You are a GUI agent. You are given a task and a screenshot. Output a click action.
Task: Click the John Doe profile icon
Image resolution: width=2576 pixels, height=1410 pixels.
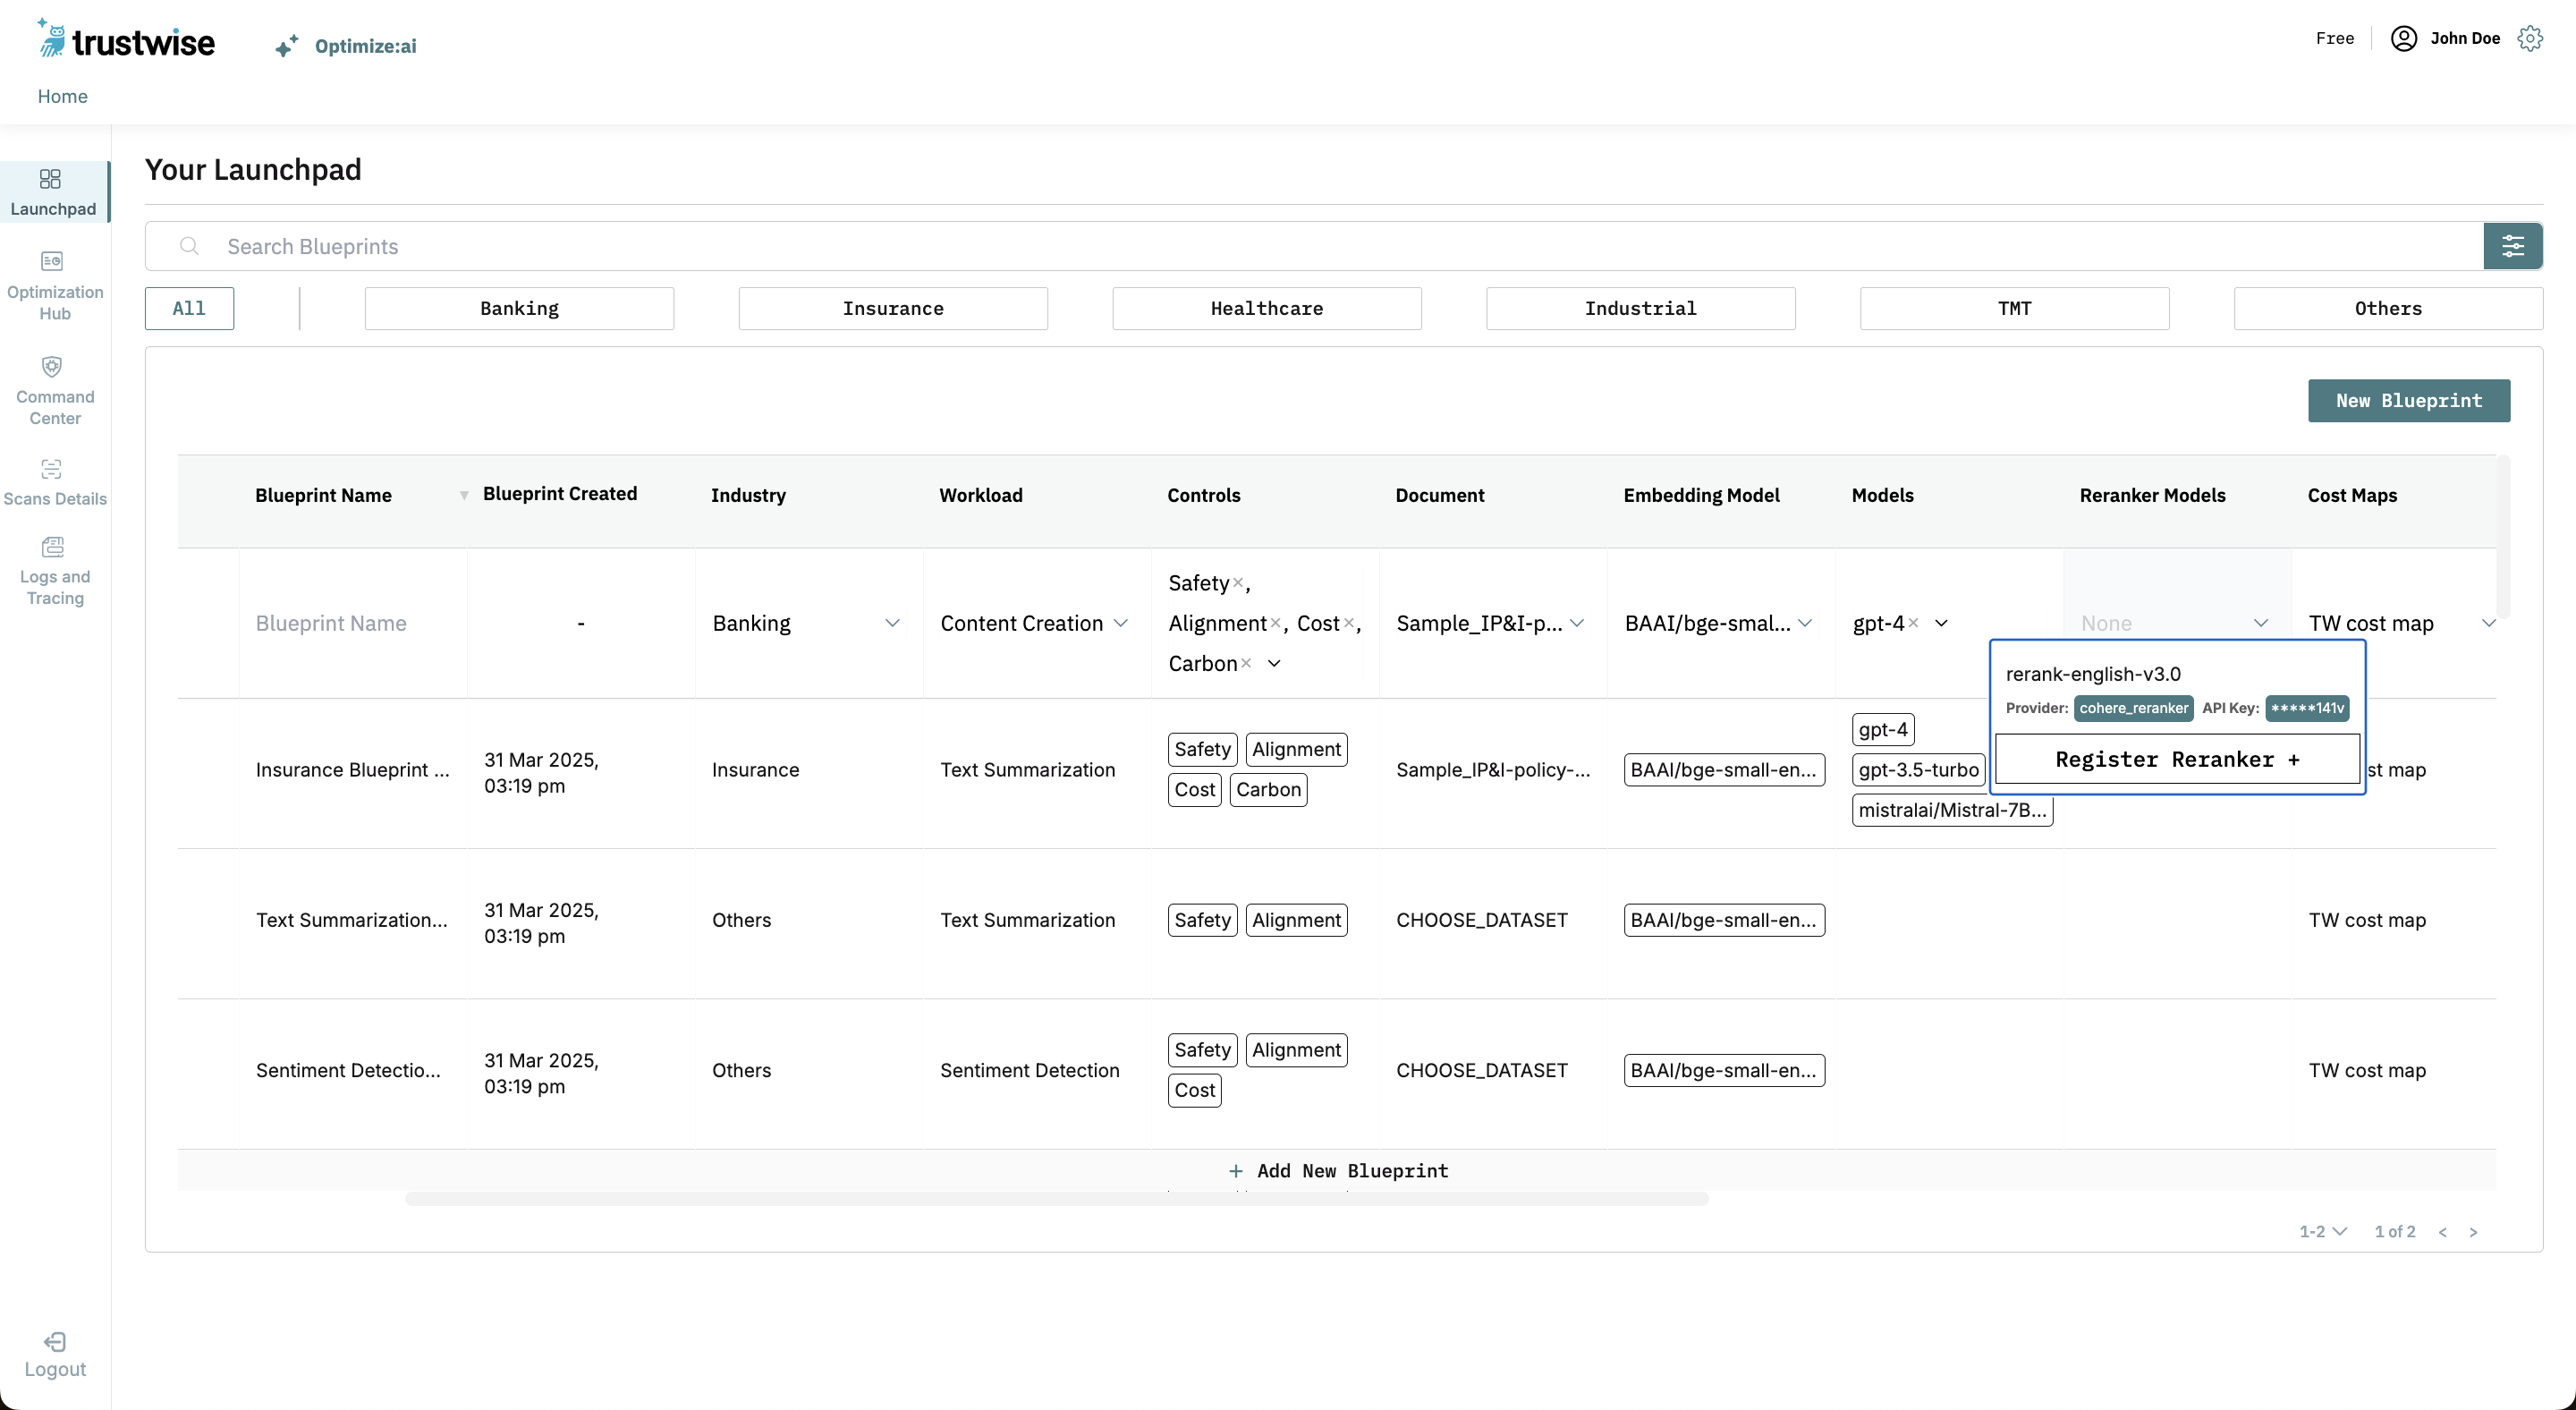click(x=2404, y=39)
